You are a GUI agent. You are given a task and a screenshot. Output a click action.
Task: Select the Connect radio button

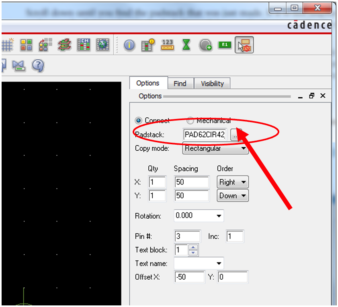139,121
